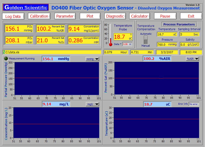Click the Version 1.0 label
The image size is (205, 147).
[192, 5]
